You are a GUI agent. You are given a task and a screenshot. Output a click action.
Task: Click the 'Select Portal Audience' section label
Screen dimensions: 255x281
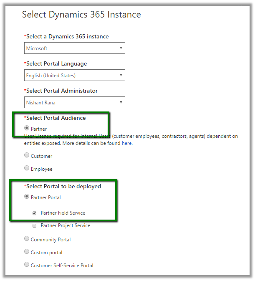point(56,118)
